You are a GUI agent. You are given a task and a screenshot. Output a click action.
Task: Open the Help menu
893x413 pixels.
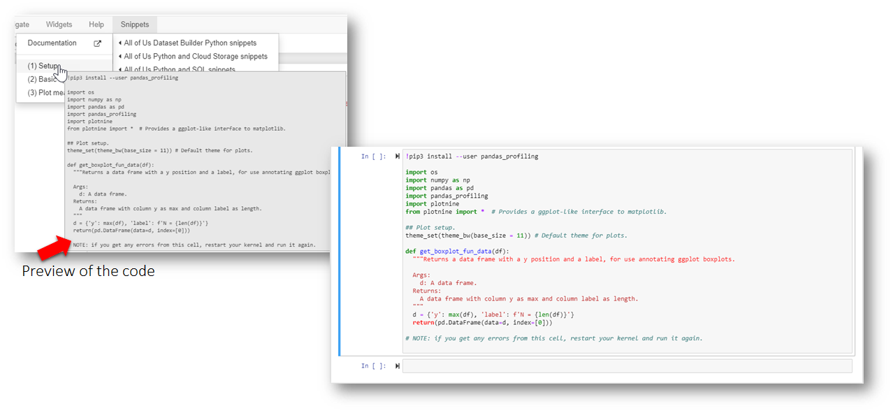pos(96,24)
